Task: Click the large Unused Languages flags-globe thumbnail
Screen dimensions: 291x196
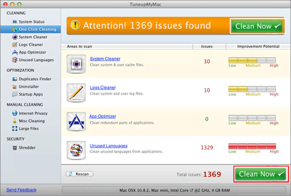Action: 76,150
